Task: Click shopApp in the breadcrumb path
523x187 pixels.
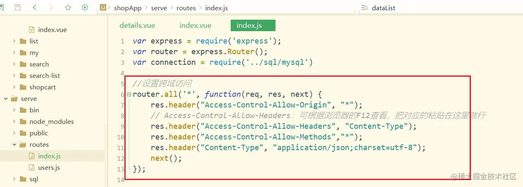Action: pyautogui.click(x=127, y=8)
